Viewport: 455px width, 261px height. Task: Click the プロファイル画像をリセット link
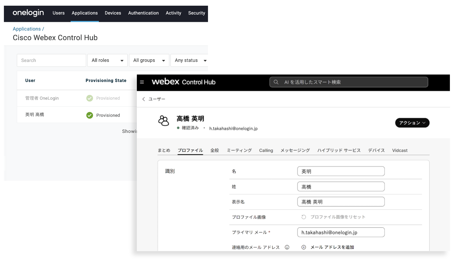[x=338, y=217]
